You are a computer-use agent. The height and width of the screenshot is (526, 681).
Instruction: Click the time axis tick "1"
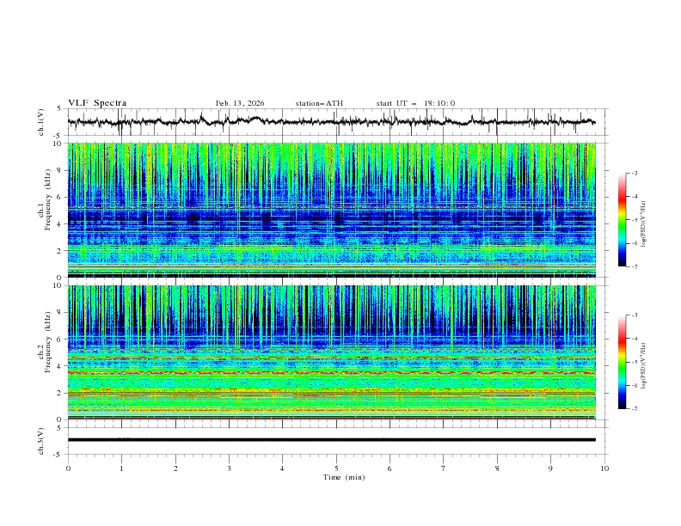121,468
